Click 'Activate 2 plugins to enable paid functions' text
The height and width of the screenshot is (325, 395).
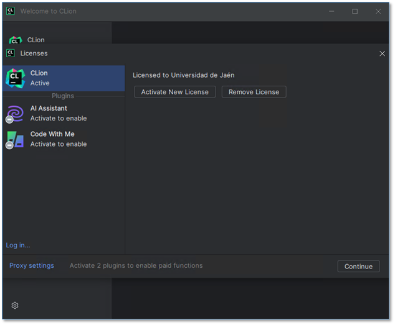tap(136, 266)
